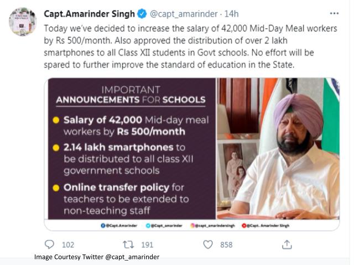Click the Instagram @capt_amarindersingh footer handle
The width and height of the screenshot is (354, 265).
point(212,226)
